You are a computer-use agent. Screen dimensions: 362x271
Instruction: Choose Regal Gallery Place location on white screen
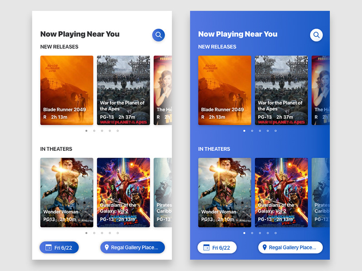(x=133, y=248)
